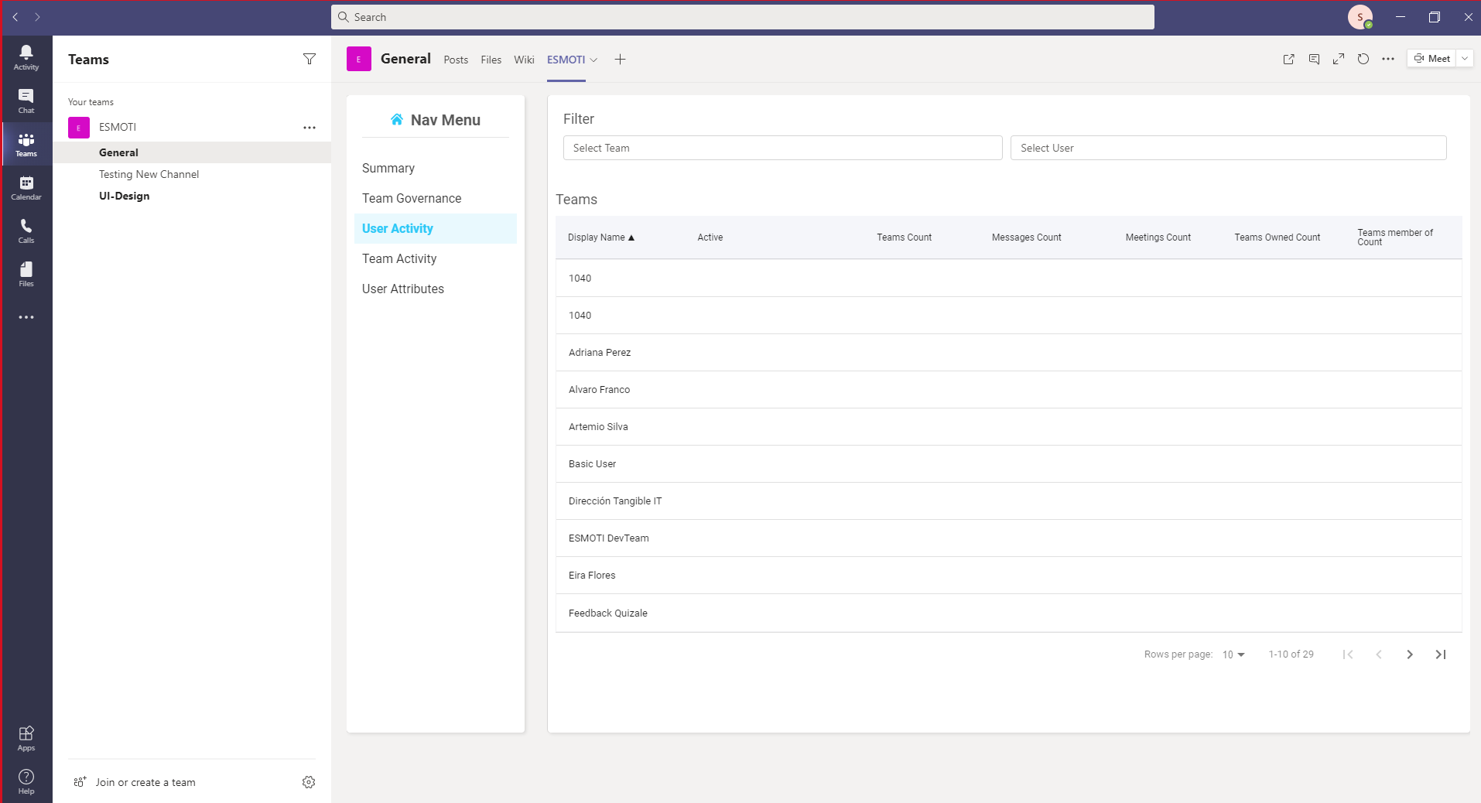Open more options for ESMOTI team

tap(310, 128)
